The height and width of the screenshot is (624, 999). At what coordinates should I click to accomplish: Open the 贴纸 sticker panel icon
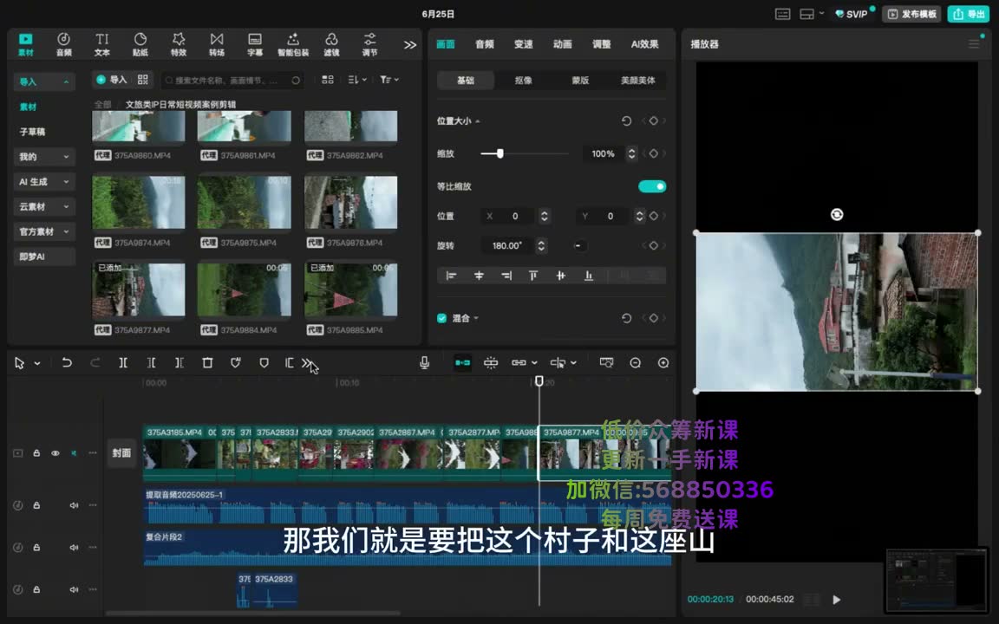[140, 44]
